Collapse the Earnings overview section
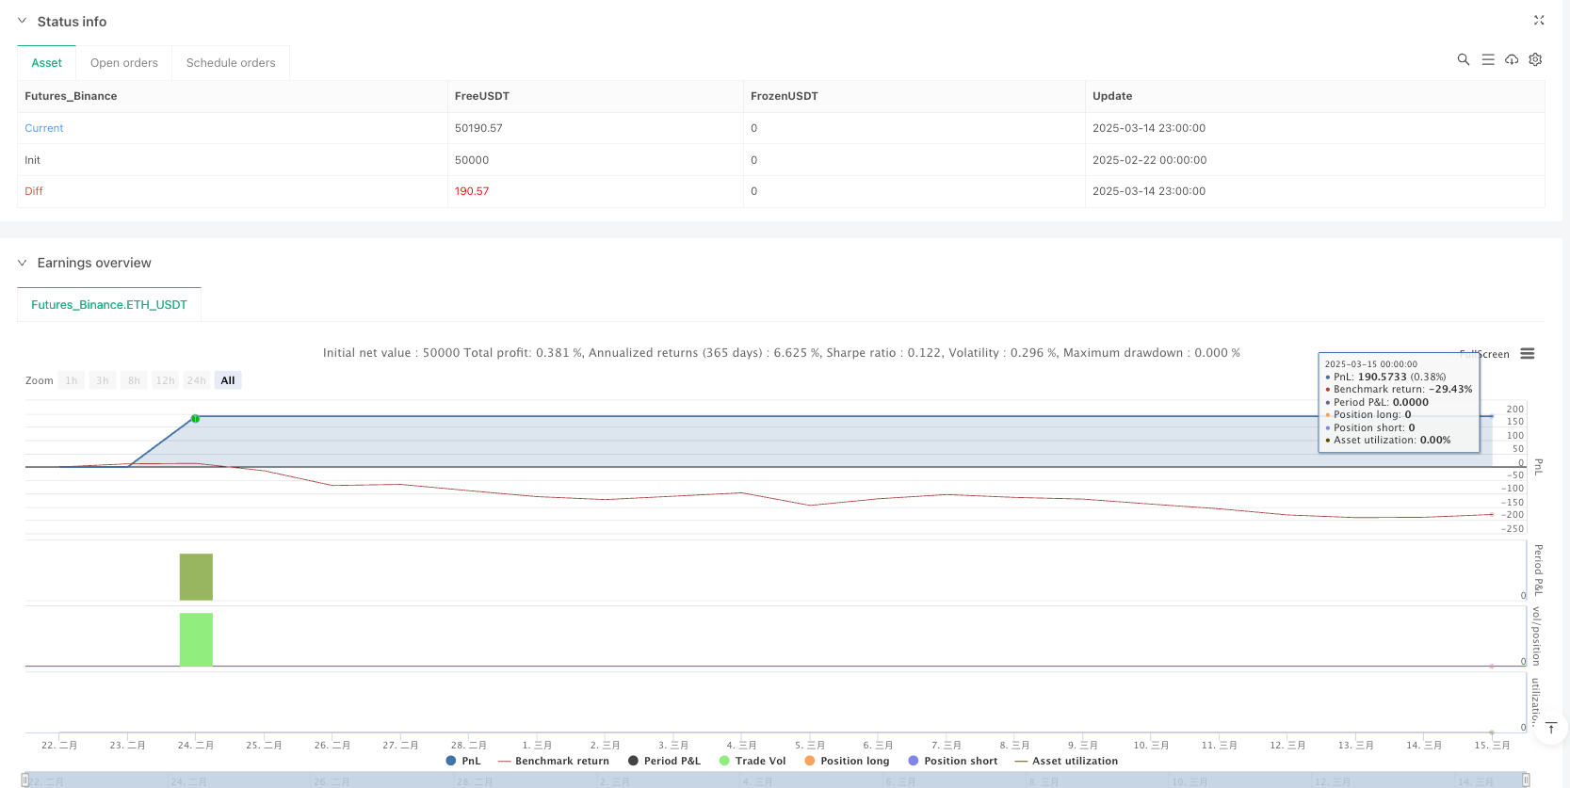The width and height of the screenshot is (1570, 788). [x=22, y=263]
